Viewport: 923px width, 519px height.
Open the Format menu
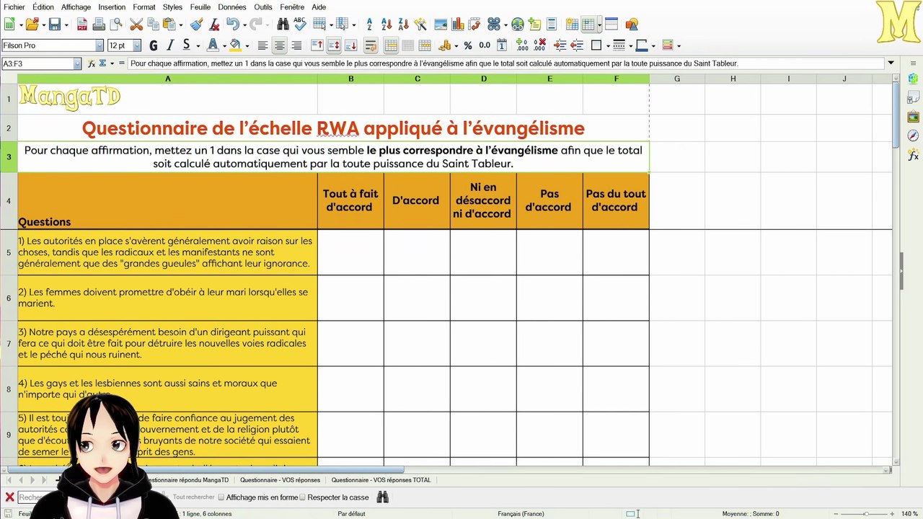pyautogui.click(x=144, y=7)
